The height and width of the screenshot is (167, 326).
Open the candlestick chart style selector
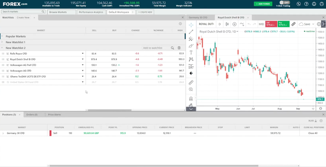tap(227, 24)
